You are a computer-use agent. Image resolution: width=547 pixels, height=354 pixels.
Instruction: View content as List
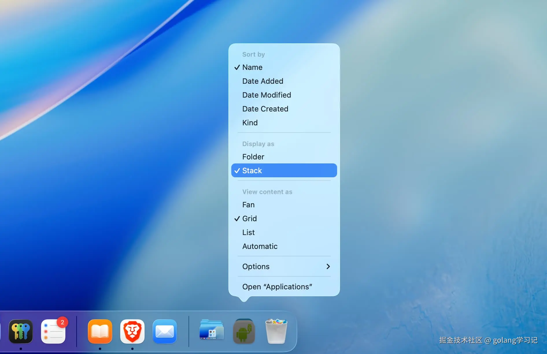[284, 232]
